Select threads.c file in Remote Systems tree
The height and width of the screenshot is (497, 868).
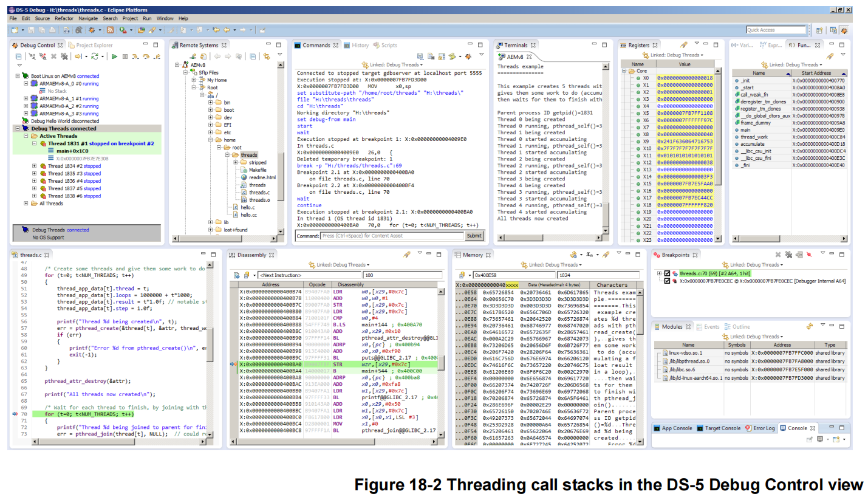point(255,192)
